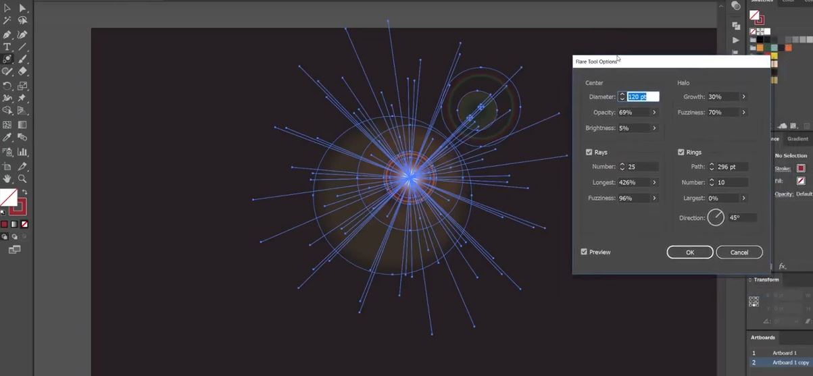Open Halo Growth slider arrow

click(x=743, y=97)
